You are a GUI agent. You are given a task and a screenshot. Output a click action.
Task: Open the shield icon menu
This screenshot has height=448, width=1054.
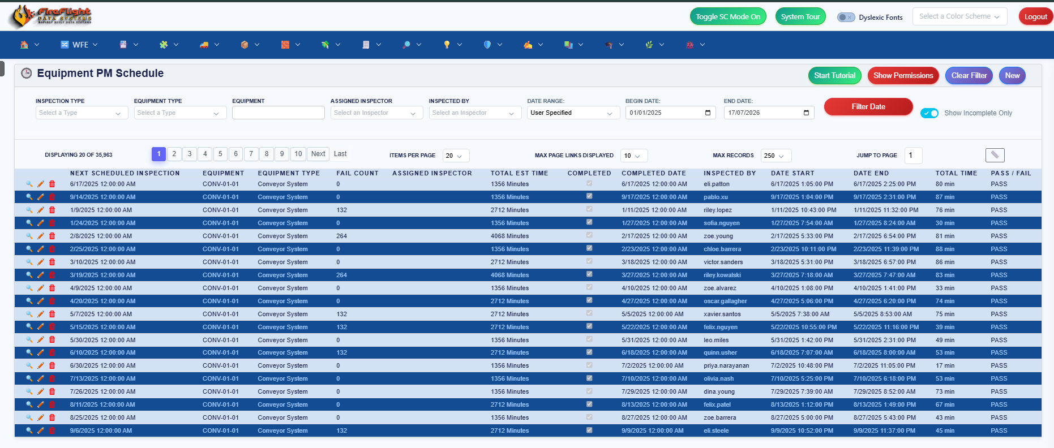492,45
